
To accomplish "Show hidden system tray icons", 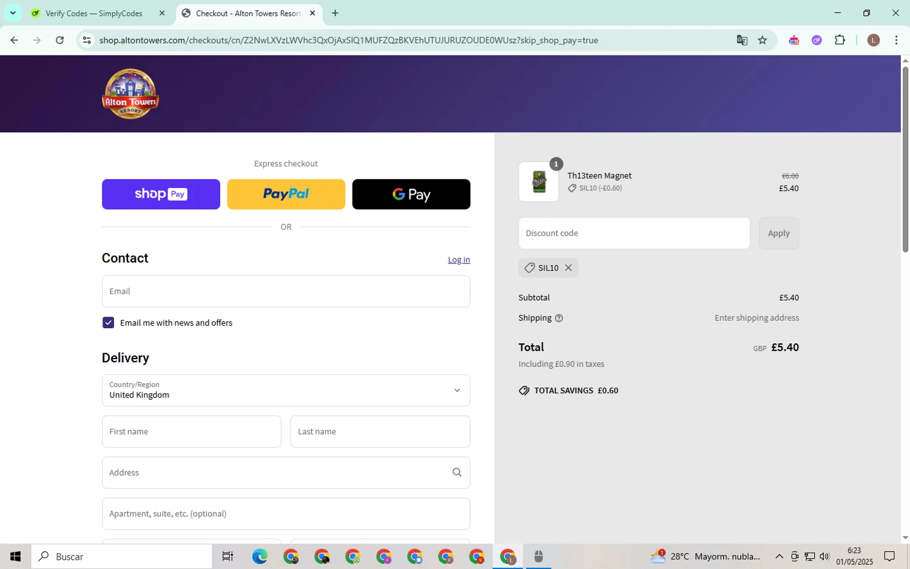I will pos(779,556).
